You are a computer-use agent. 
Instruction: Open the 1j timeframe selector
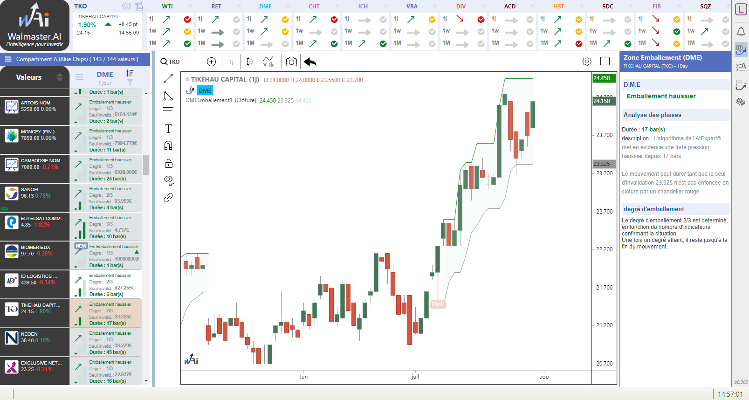pos(231,62)
